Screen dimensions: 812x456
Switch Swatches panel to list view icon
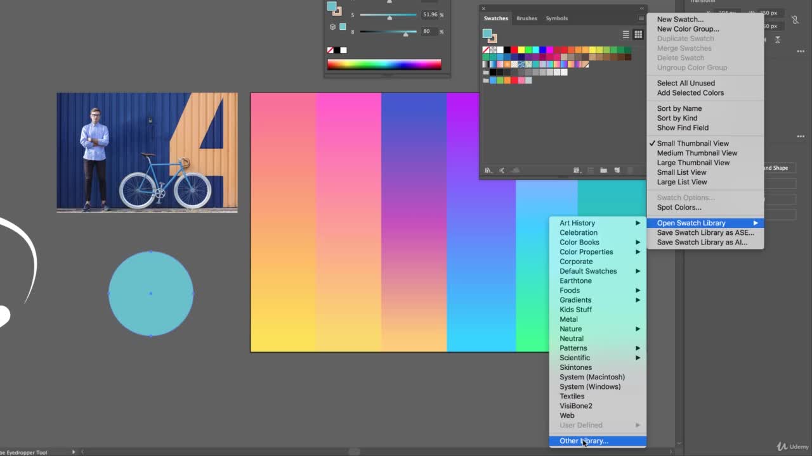[x=625, y=34]
